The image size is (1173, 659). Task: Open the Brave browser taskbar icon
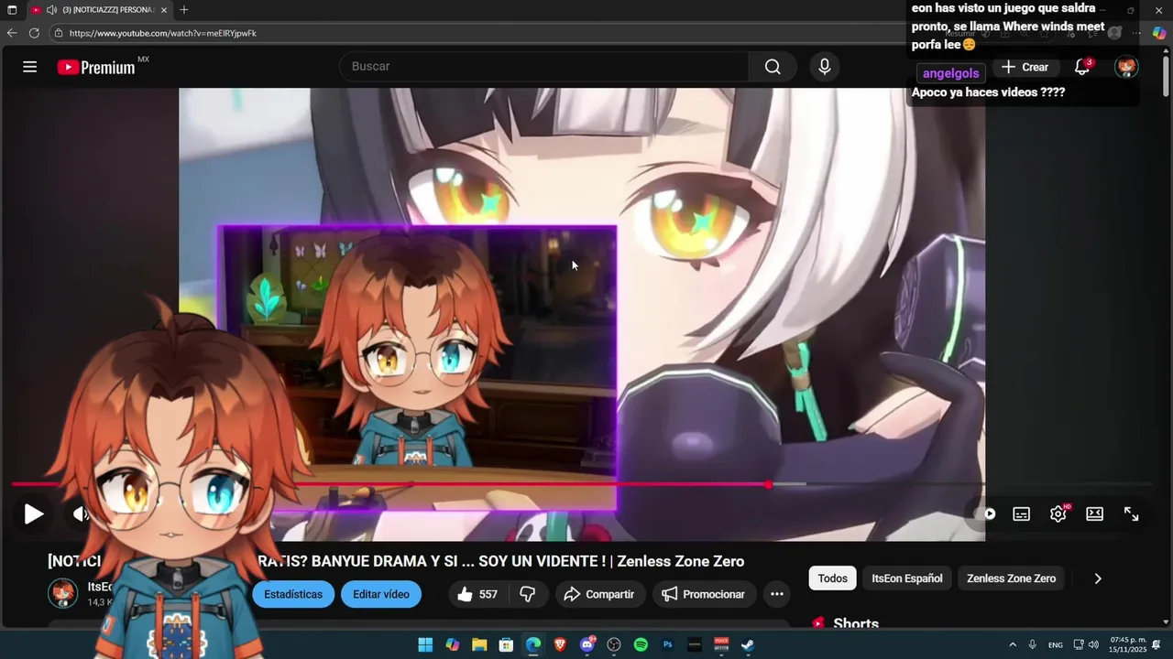click(x=560, y=644)
